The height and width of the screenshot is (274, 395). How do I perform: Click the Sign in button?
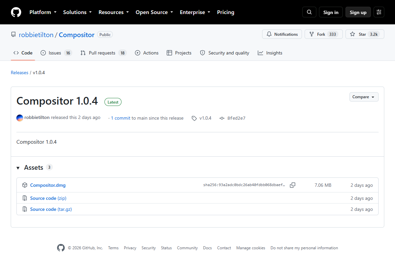pyautogui.click(x=331, y=12)
